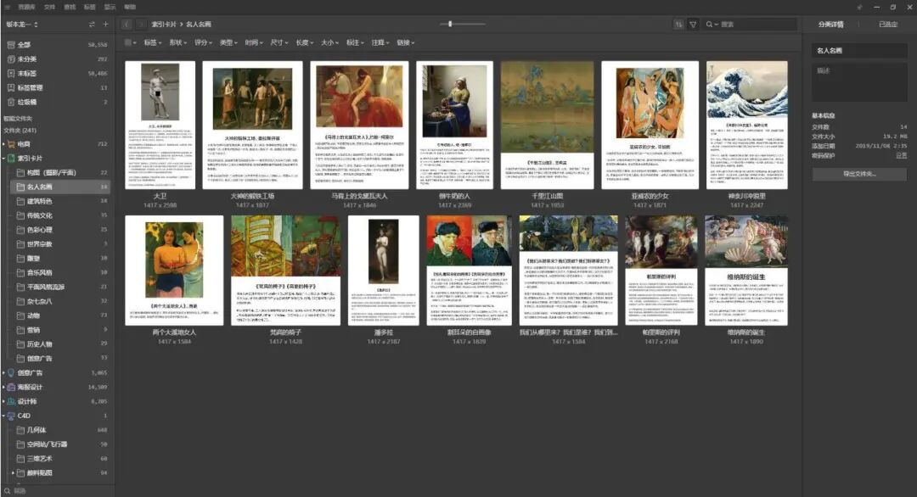The height and width of the screenshot is (497, 917).
Task: Open the 标签 (Tags) filter dropdown
Action: coord(153,42)
